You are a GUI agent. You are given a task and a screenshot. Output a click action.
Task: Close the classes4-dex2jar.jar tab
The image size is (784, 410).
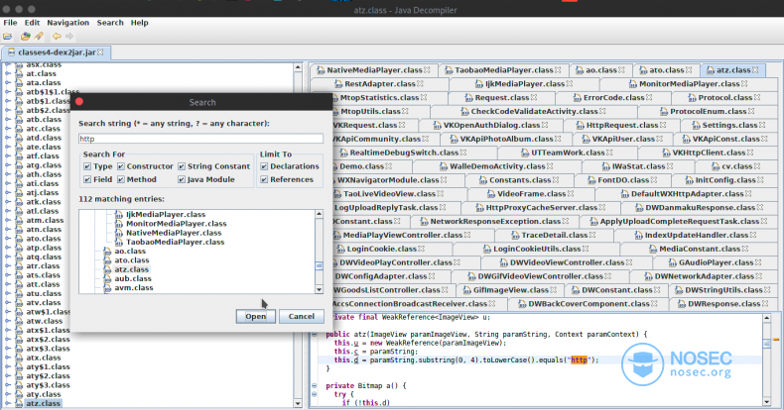[100, 51]
